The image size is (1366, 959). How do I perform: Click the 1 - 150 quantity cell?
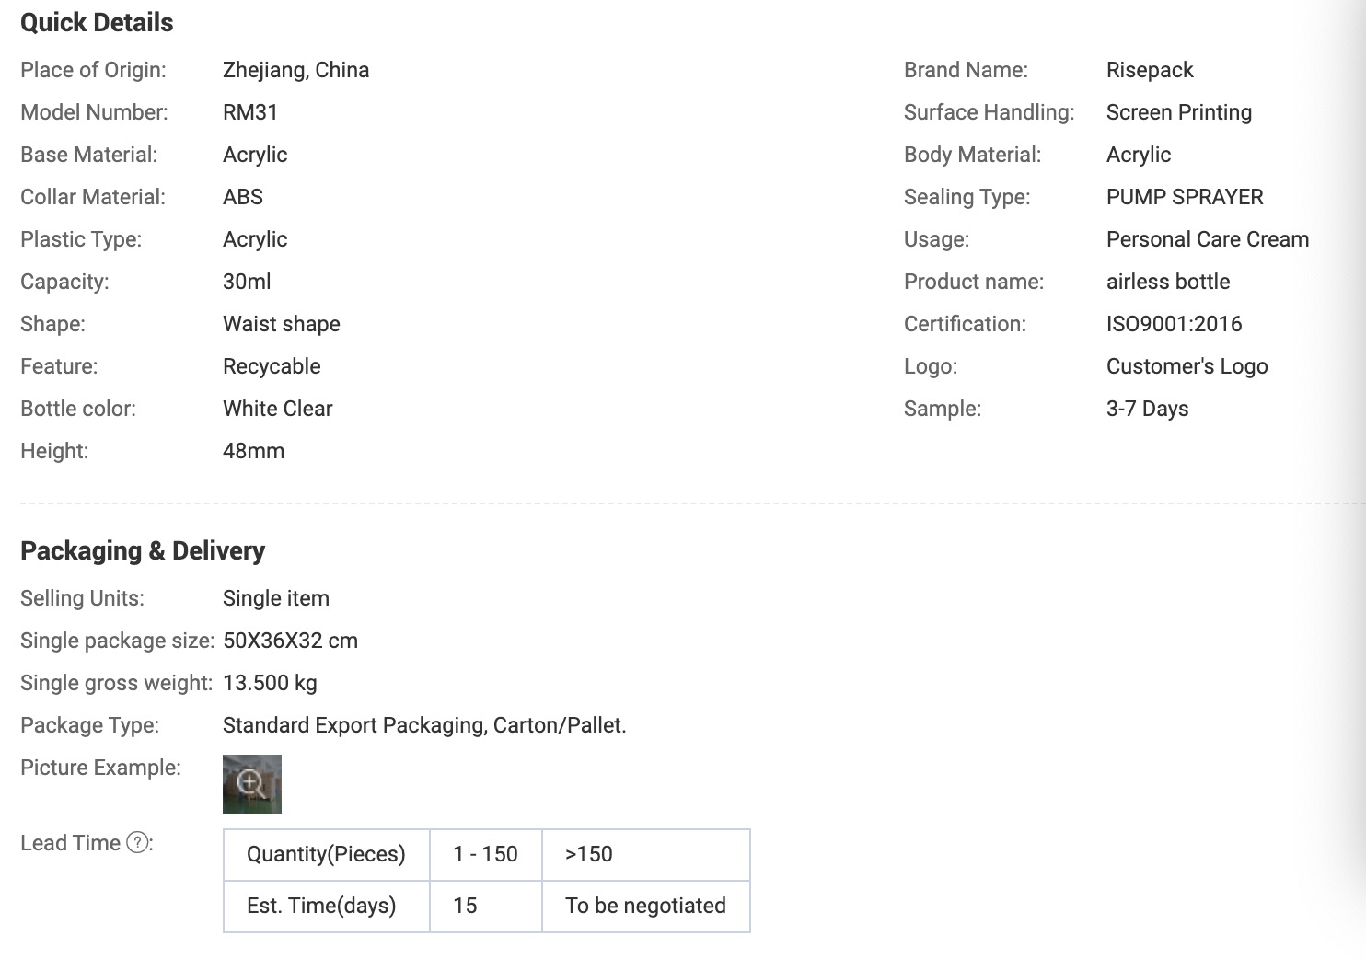(x=486, y=855)
